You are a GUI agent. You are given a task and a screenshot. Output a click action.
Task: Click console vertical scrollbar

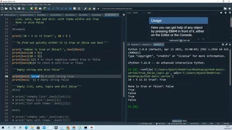(x=230, y=67)
